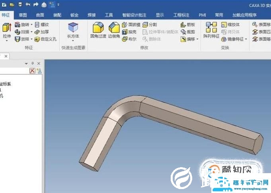Select the 坐标系 tree item
Image resolution: width=271 pixels, height=193 pixels.
click(x=5, y=84)
